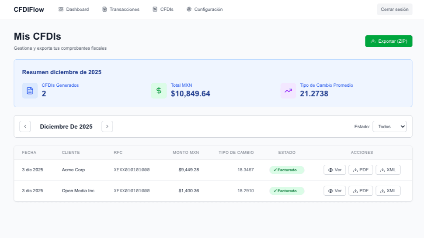The width and height of the screenshot is (424, 238).
Task: Click Resumen diciembre de 2025 heading
Action: (x=62, y=72)
